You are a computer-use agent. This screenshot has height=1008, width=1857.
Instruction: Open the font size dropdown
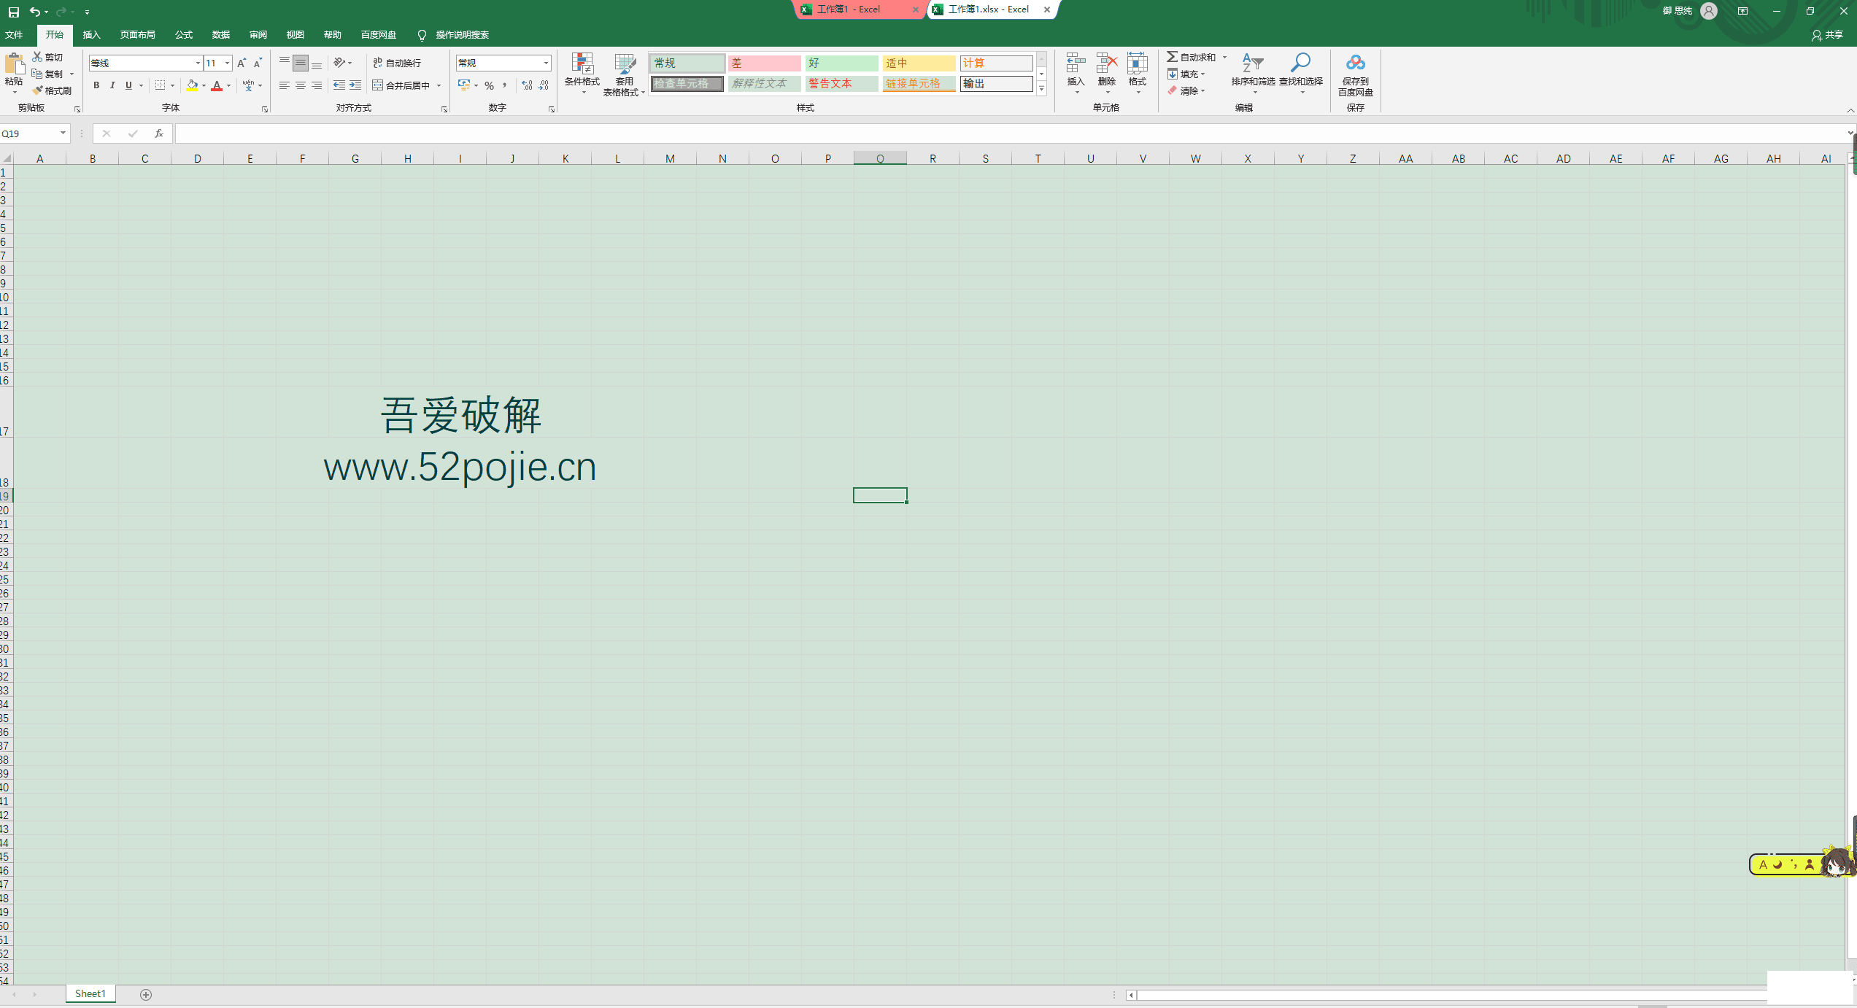click(228, 63)
